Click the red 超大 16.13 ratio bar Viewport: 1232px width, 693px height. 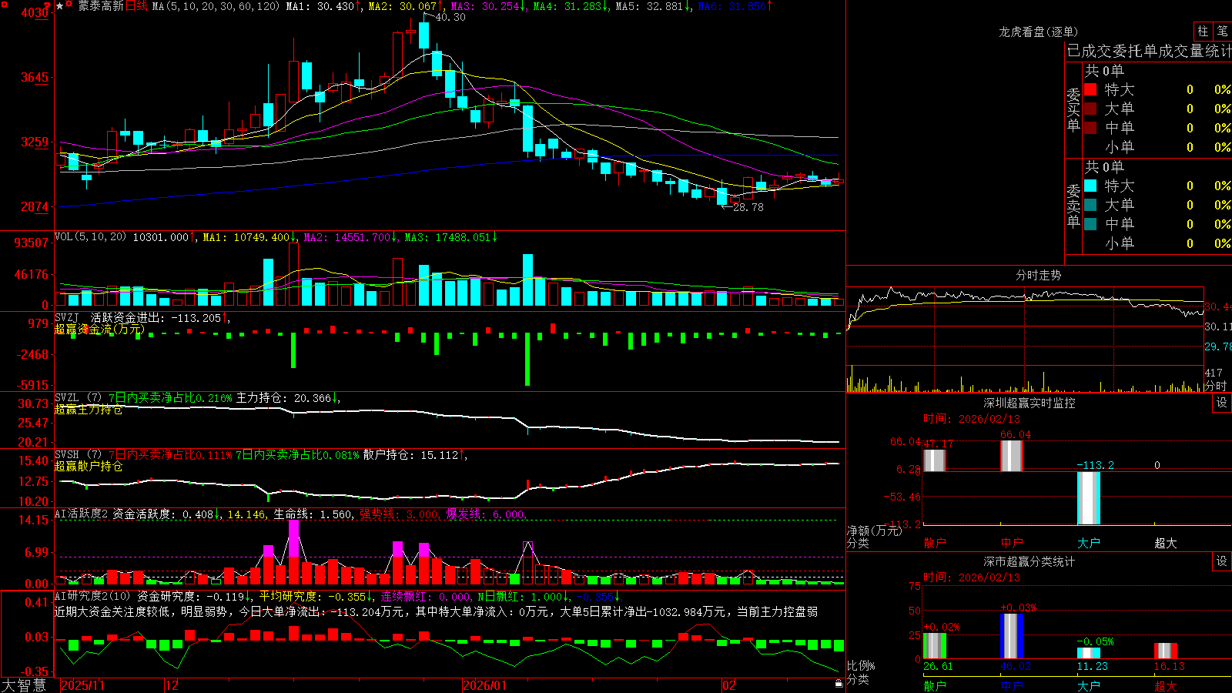(1166, 651)
